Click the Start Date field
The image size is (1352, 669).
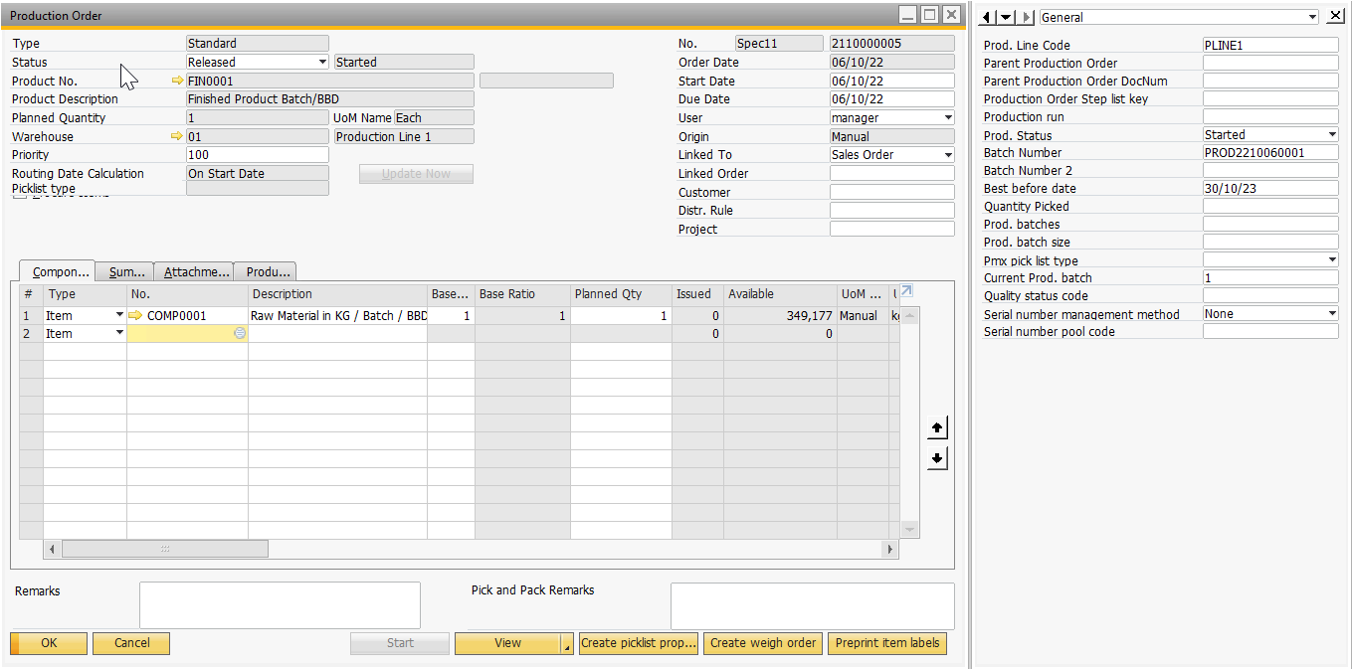click(x=891, y=81)
